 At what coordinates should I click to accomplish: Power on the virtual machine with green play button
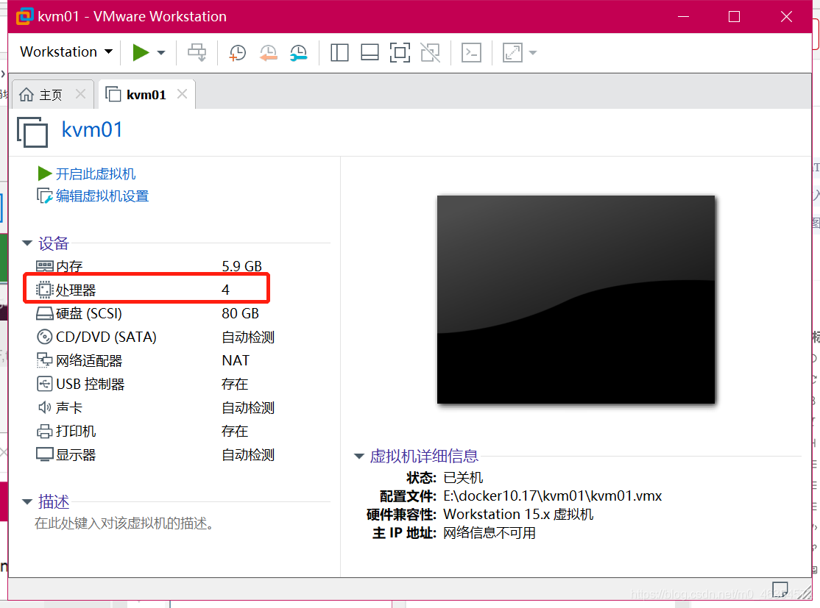[x=141, y=52]
